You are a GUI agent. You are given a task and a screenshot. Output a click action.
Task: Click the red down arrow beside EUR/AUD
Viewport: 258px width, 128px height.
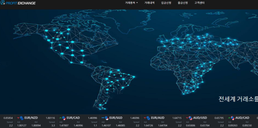tap(145, 118)
